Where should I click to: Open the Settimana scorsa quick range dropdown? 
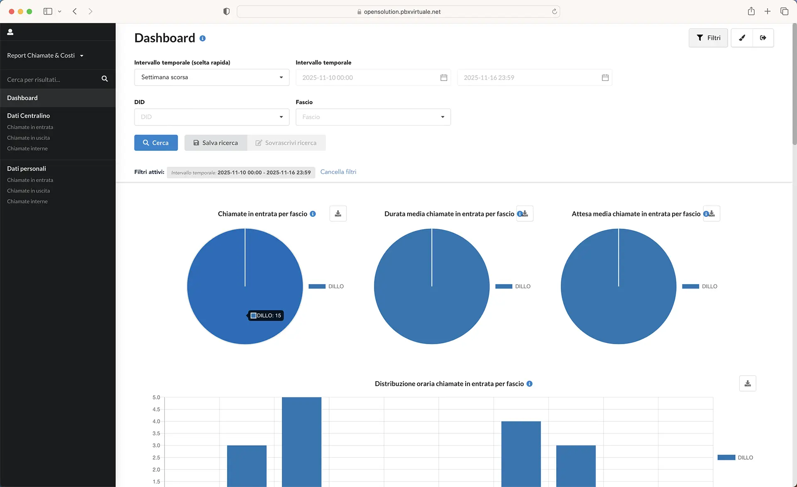coord(212,77)
